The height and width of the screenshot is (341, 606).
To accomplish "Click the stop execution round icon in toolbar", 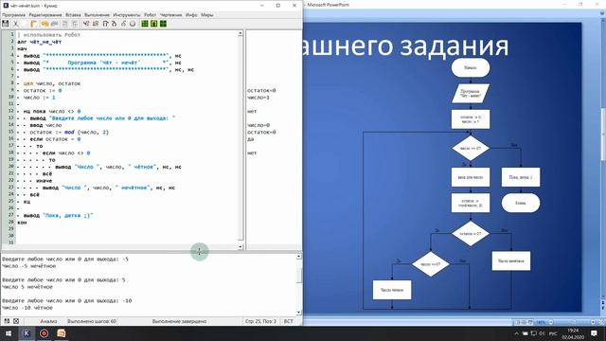I will point(133,24).
